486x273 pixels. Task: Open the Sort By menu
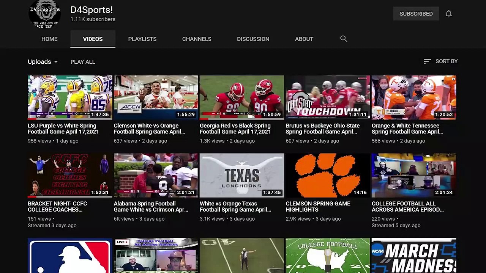click(x=440, y=61)
